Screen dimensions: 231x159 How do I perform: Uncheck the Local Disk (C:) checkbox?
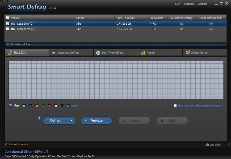coord(8,24)
